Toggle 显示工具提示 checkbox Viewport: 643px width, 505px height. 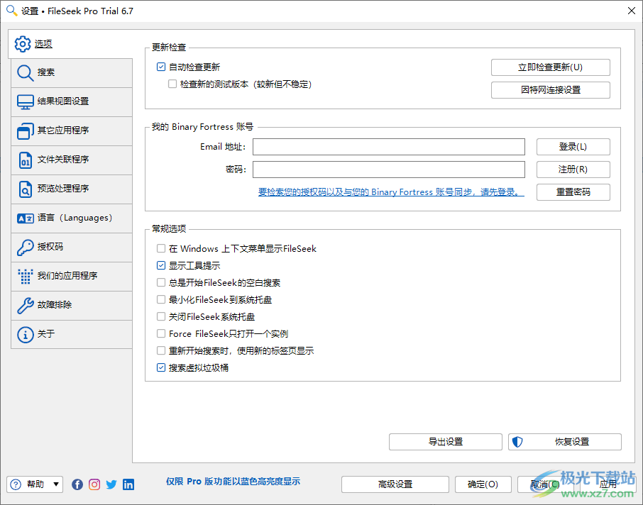coord(161,265)
